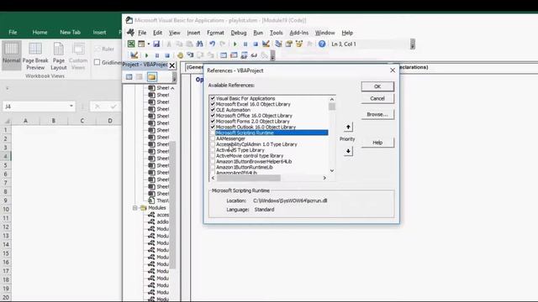Check the AAMessenger reference checkbox
Screen dimensions: 538x302
point(213,138)
